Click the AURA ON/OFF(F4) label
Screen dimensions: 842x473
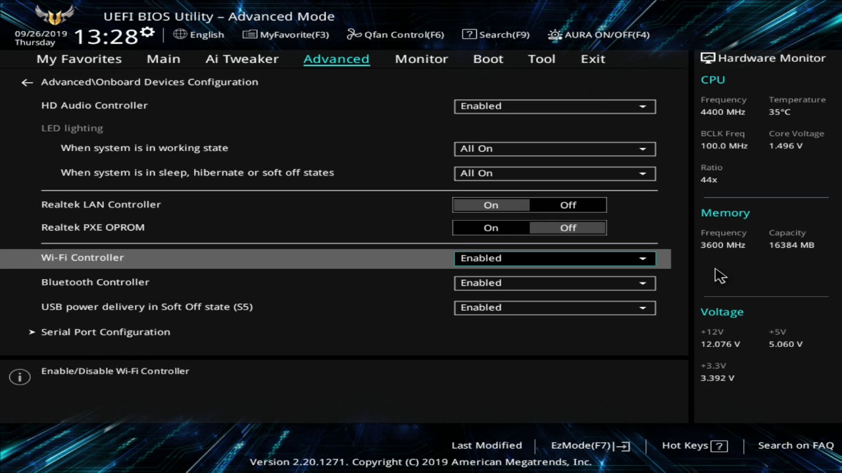(607, 35)
